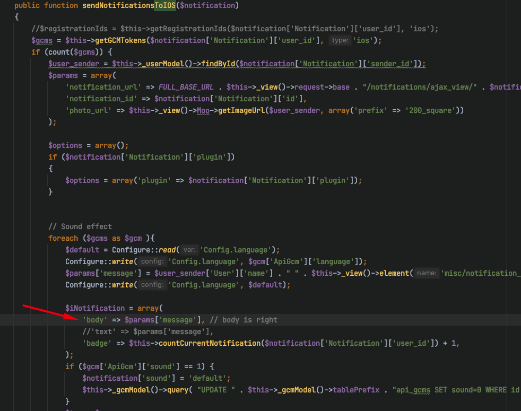The image size is (521, 411).
Task: Click the commented-out 'text' array line
Action: [x=148, y=331]
